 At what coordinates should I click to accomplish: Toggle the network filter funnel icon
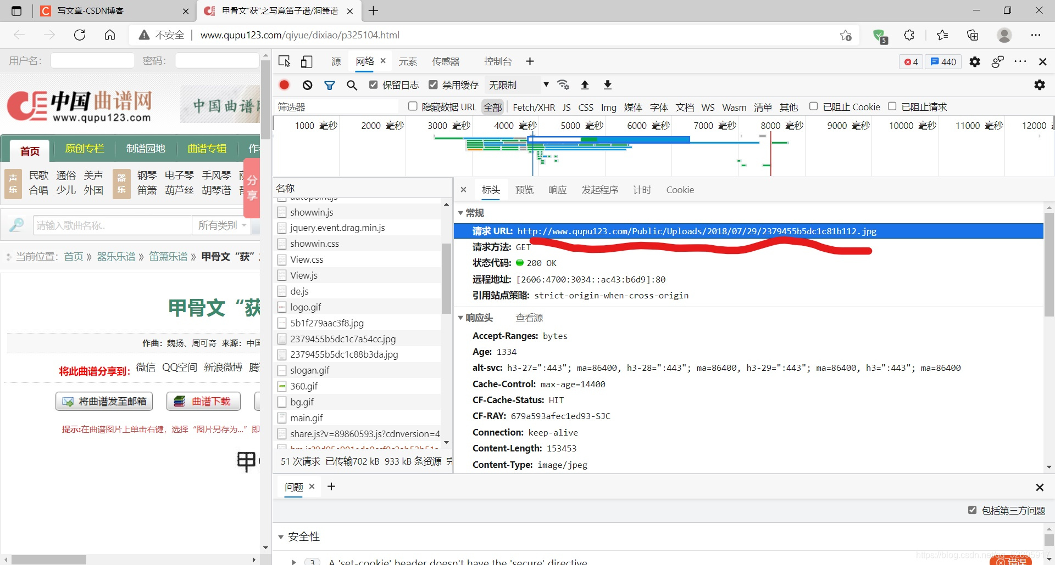(x=329, y=85)
